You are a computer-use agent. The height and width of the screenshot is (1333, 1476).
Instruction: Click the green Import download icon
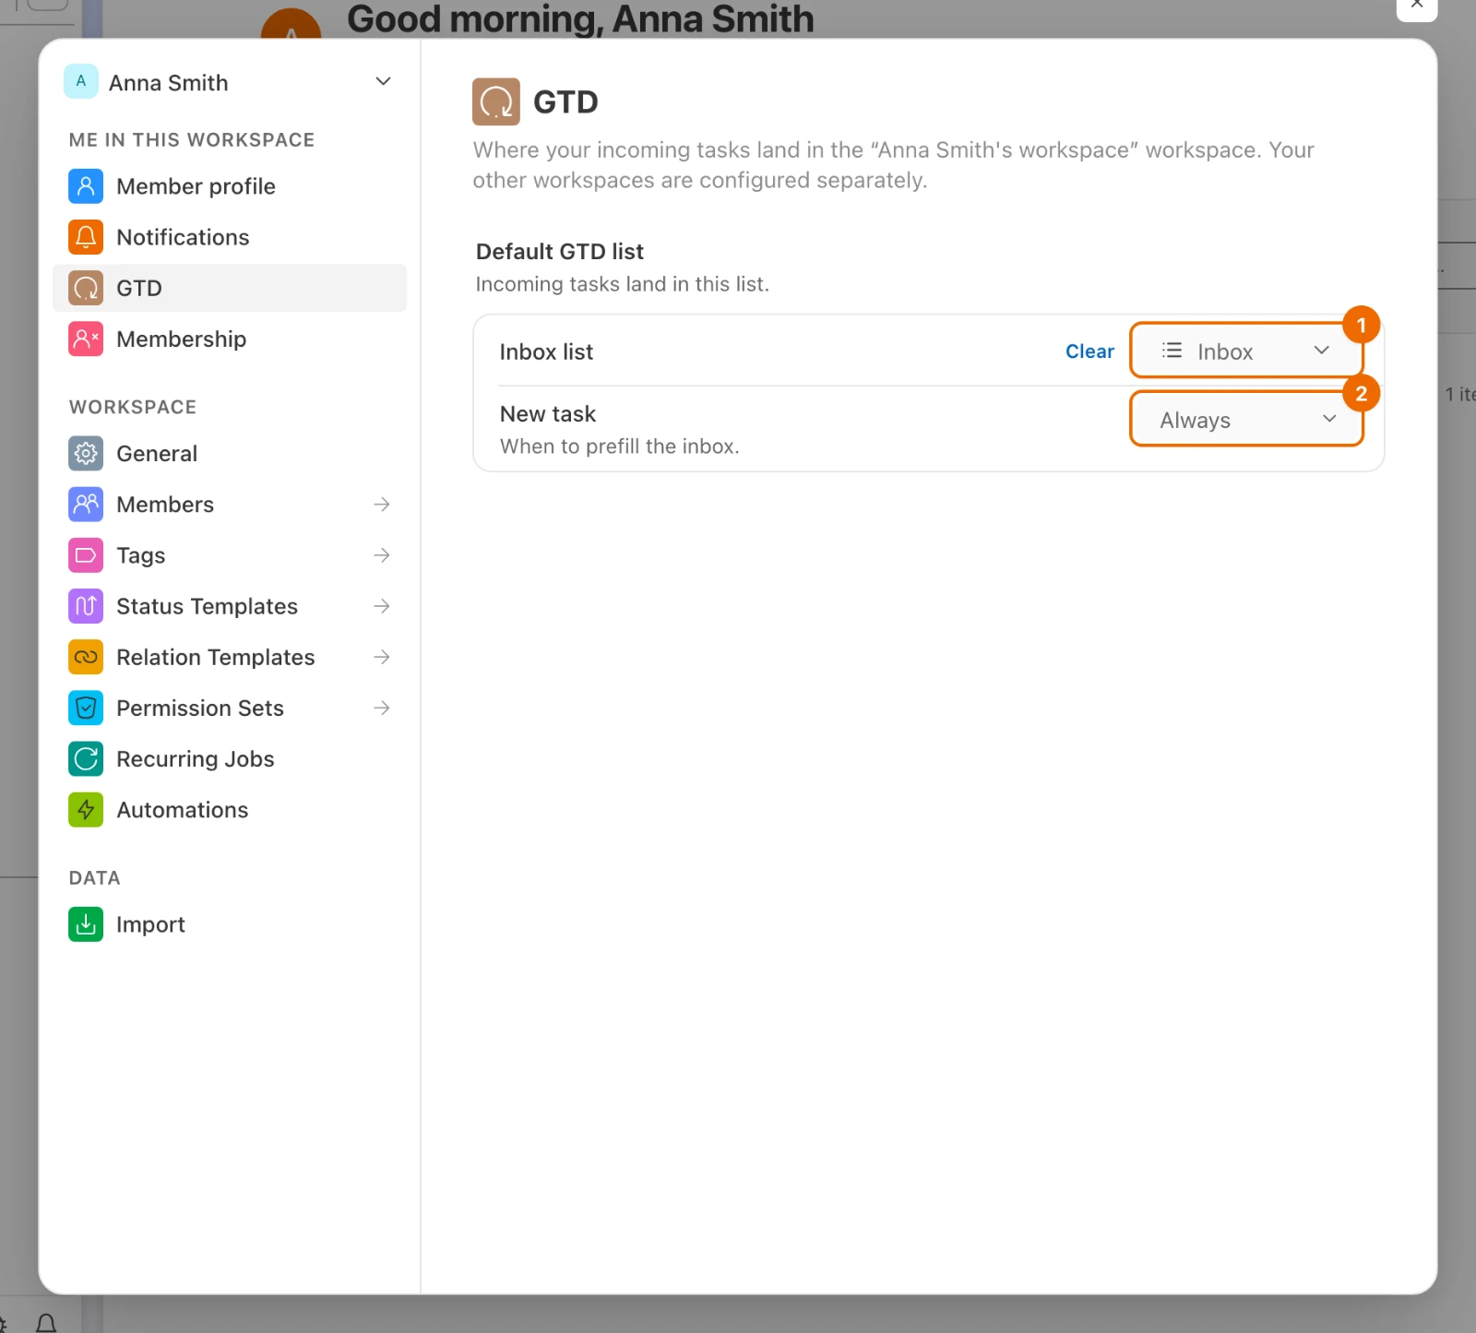point(86,924)
